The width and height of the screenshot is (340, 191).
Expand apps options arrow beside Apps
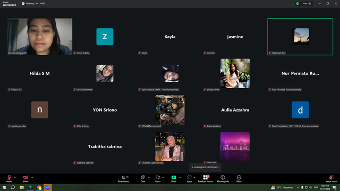click(194, 177)
